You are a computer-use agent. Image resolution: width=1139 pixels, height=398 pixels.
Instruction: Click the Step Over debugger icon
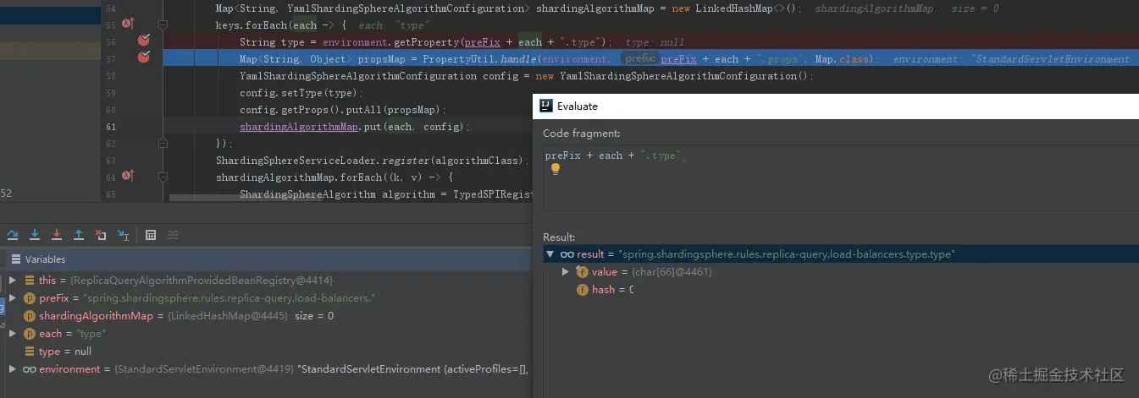[x=13, y=234]
